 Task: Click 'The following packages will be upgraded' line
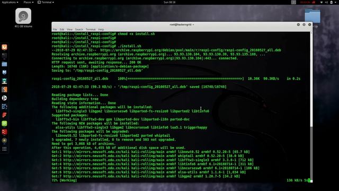[x=91, y=132]
